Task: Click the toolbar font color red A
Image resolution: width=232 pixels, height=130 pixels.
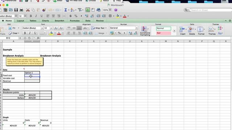Action: [x=125, y=16]
